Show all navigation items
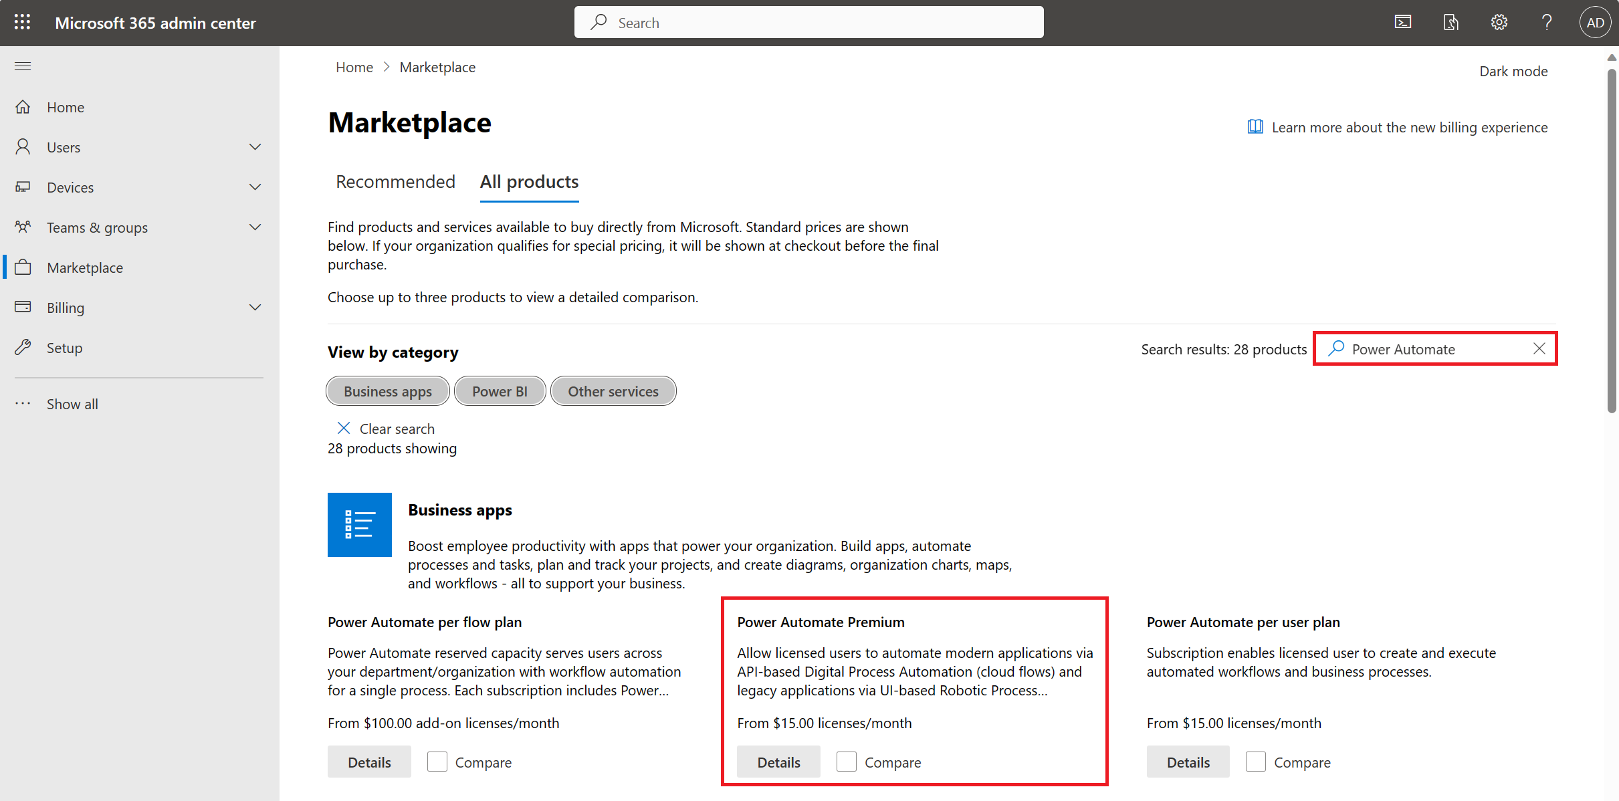 click(72, 403)
